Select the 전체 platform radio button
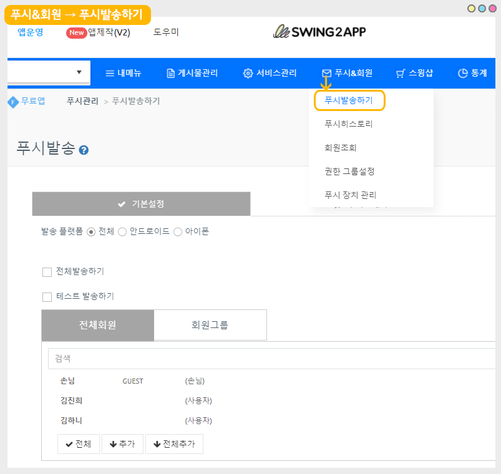501x474 pixels. 91,232
